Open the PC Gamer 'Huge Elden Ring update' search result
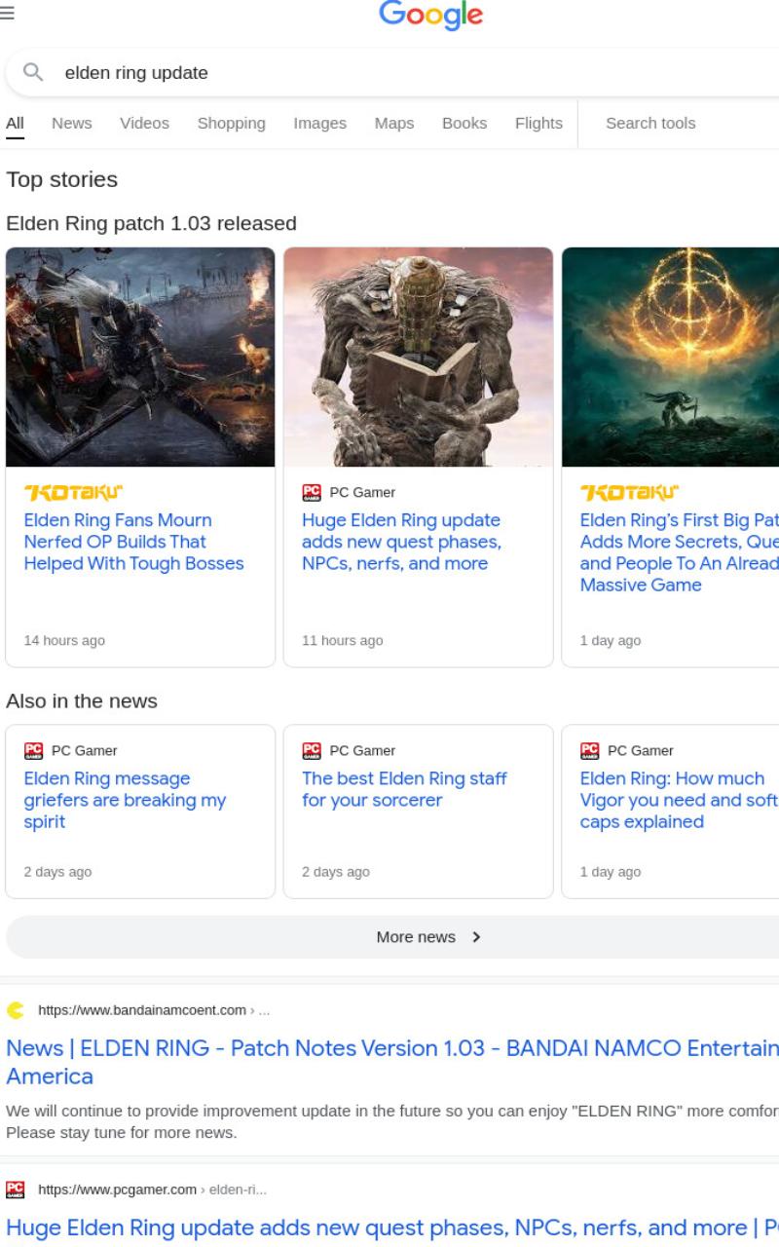The height and width of the screenshot is (1247, 779). coord(392,1228)
